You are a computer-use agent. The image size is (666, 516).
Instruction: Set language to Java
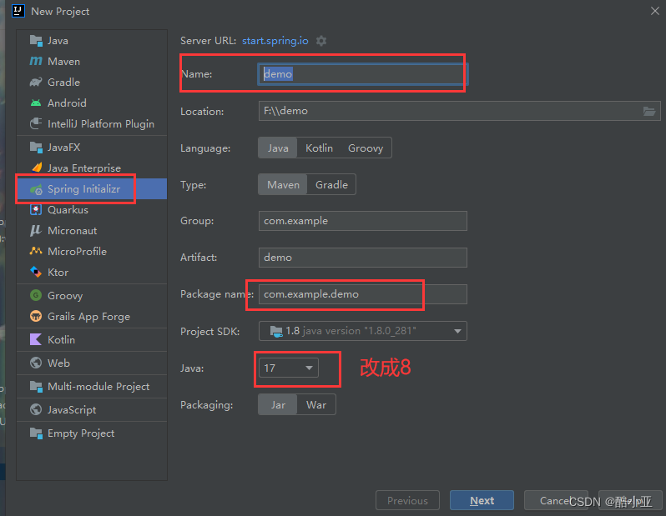278,148
